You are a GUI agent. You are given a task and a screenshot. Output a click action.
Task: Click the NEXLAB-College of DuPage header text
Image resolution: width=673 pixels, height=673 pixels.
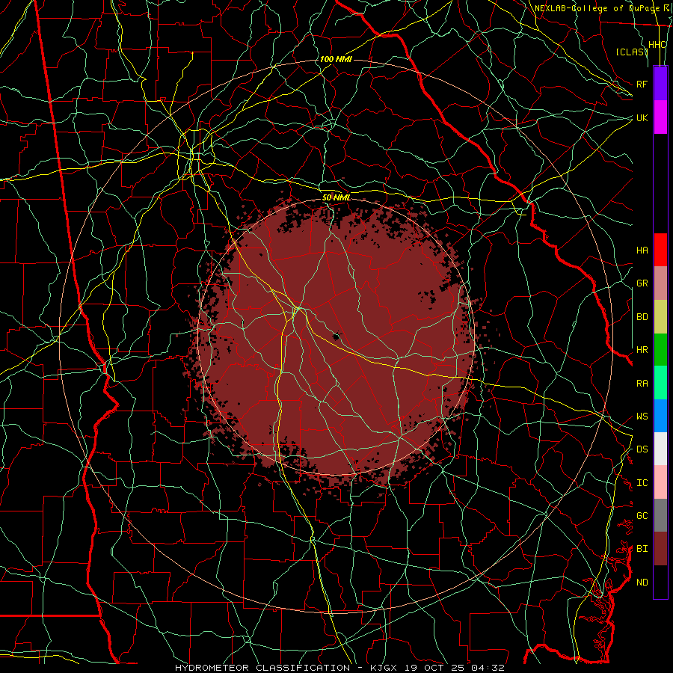click(x=597, y=8)
